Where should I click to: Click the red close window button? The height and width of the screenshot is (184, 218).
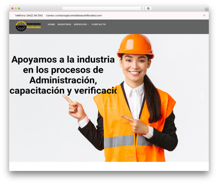(x=13, y=9)
